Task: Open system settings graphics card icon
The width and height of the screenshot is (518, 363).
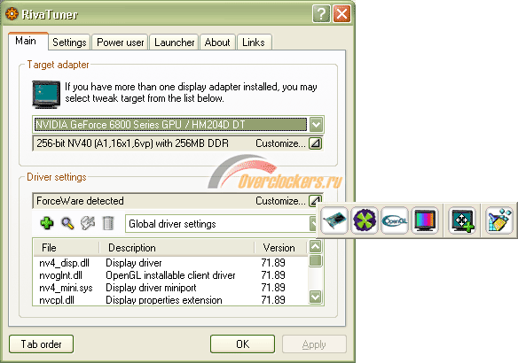Action: (334, 220)
